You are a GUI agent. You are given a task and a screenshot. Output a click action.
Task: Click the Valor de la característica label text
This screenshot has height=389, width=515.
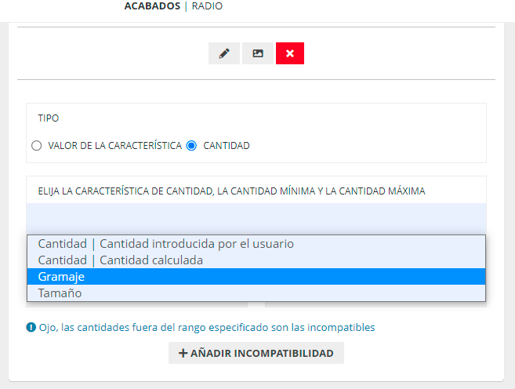tap(114, 146)
